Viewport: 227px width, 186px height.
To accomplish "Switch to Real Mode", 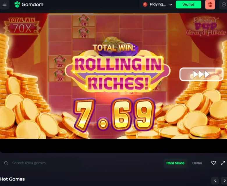I will point(175,163).
